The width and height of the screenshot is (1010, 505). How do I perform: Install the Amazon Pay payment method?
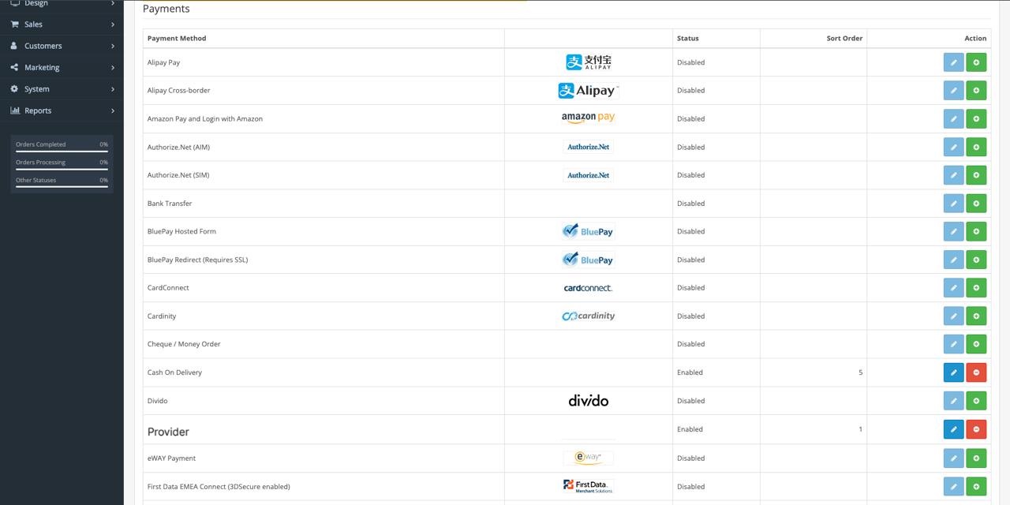pos(976,119)
